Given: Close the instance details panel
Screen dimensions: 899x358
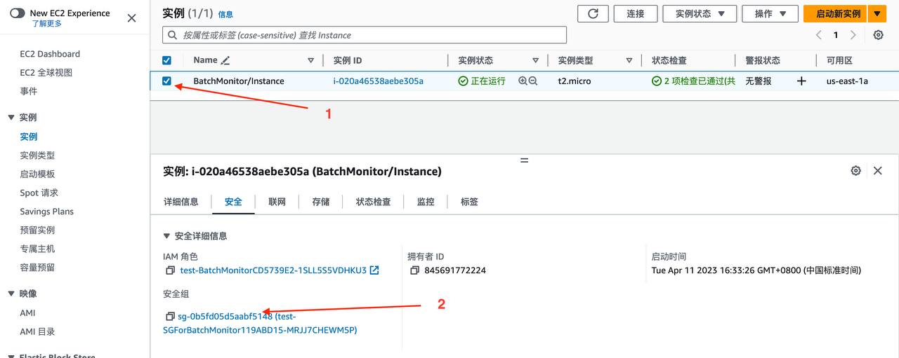Looking at the screenshot, I should tap(877, 170).
